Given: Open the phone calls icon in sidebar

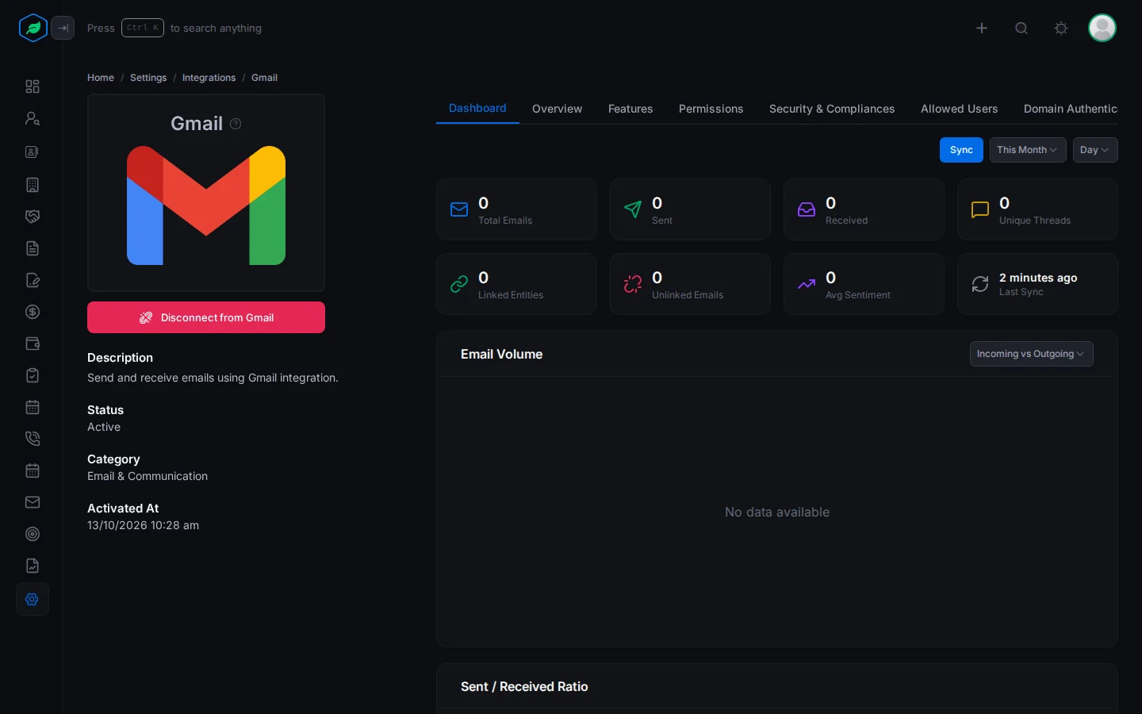Looking at the screenshot, I should 33,439.
